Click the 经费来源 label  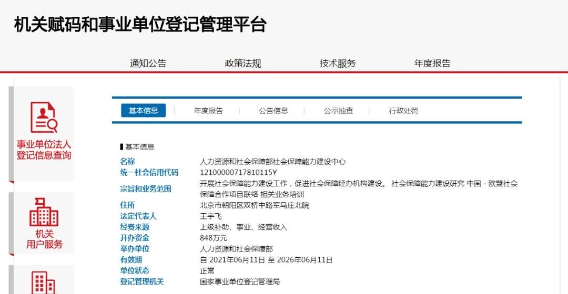coord(135,227)
